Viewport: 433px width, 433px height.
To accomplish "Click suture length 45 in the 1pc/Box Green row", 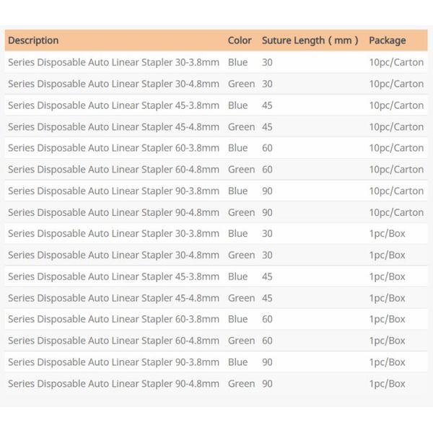I will (x=267, y=298).
